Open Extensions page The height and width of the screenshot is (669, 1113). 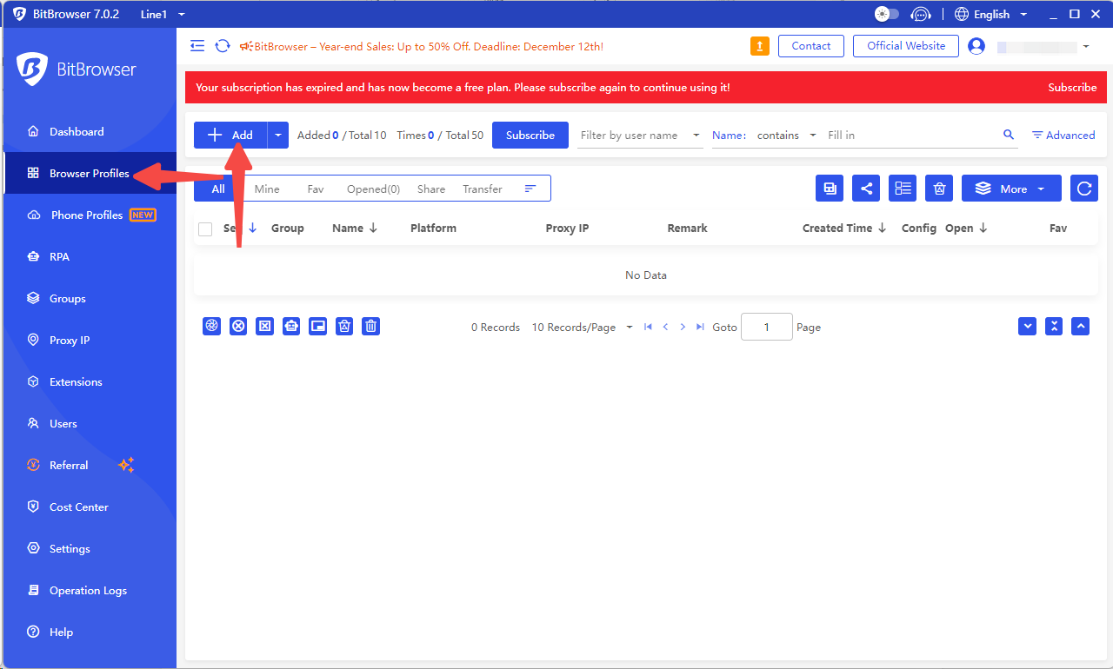90,381
